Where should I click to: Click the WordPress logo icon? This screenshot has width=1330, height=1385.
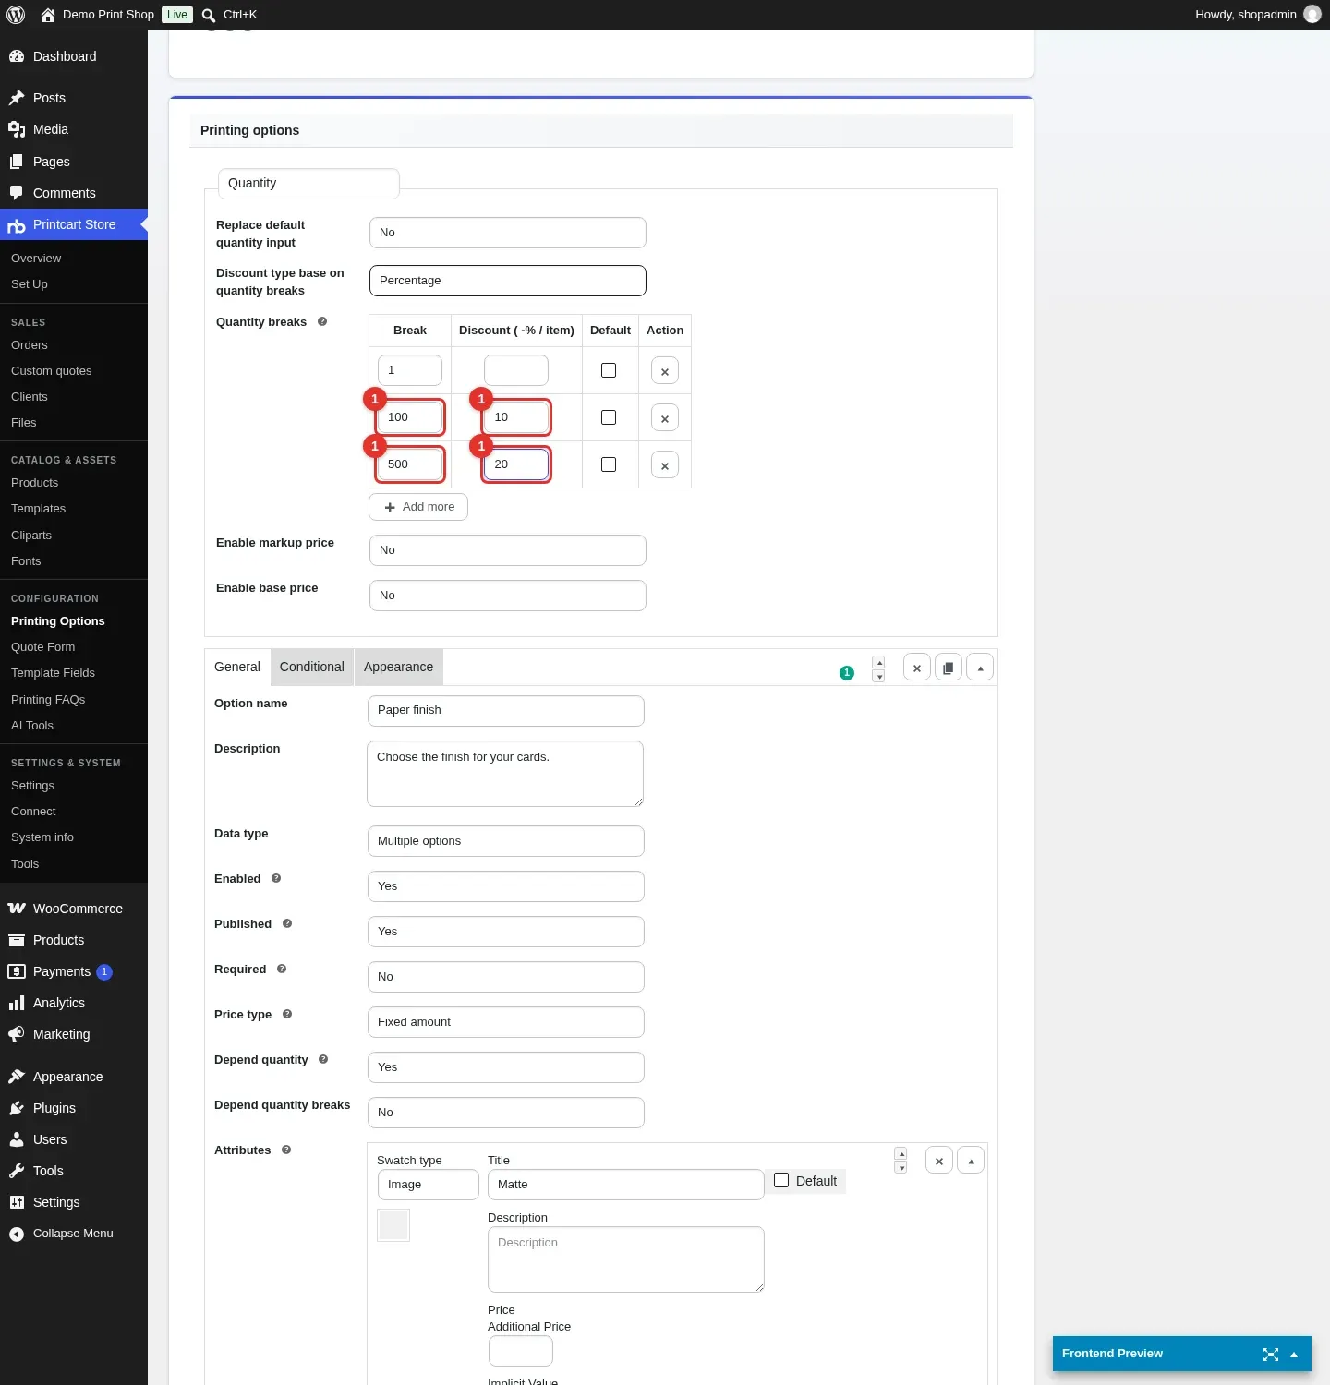pos(16,15)
